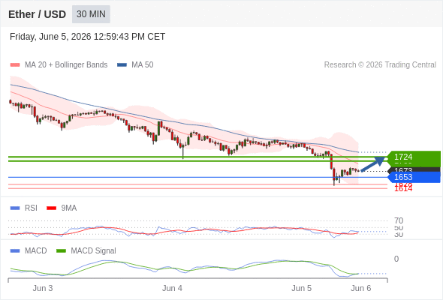
Task: Click the black 1673 current price tag
Action: pyautogui.click(x=414, y=169)
